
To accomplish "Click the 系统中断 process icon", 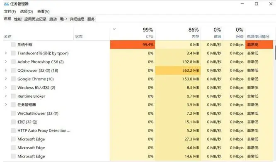I will coord(13,44).
